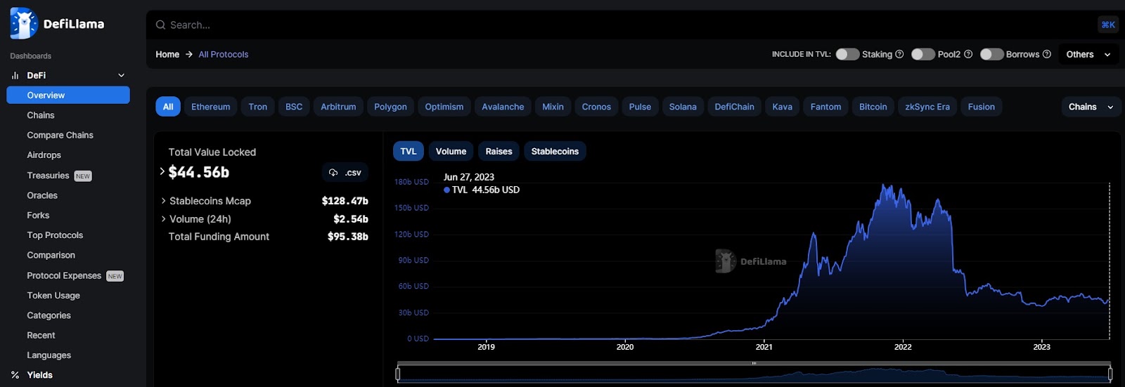Image resolution: width=1125 pixels, height=387 pixels.
Task: Switch chart to TVL tab
Action: 409,151
